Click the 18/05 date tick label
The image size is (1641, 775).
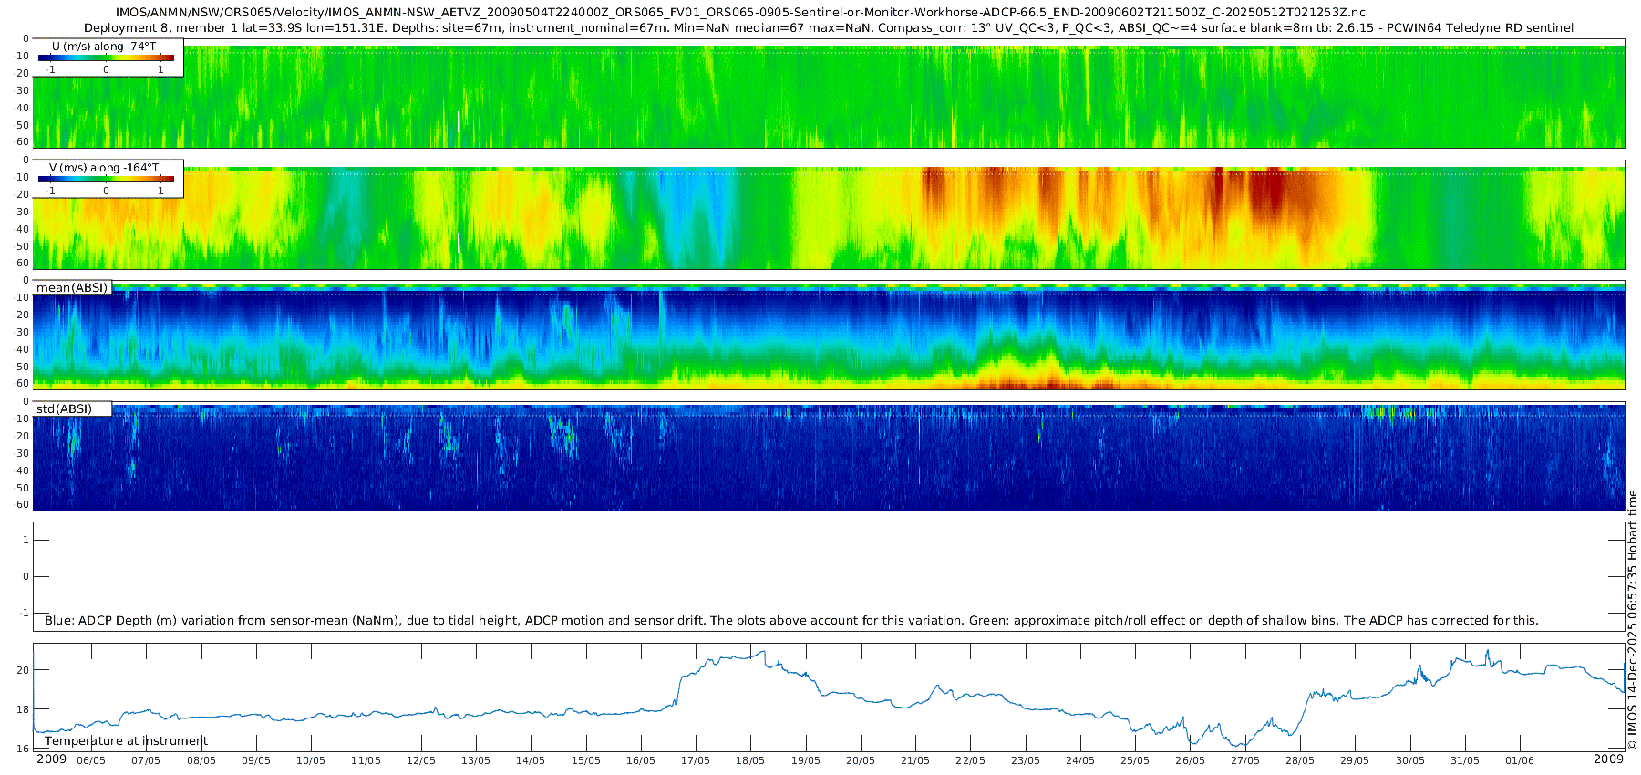pyautogui.click(x=750, y=760)
